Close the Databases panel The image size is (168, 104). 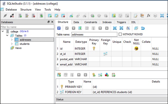click(52, 22)
